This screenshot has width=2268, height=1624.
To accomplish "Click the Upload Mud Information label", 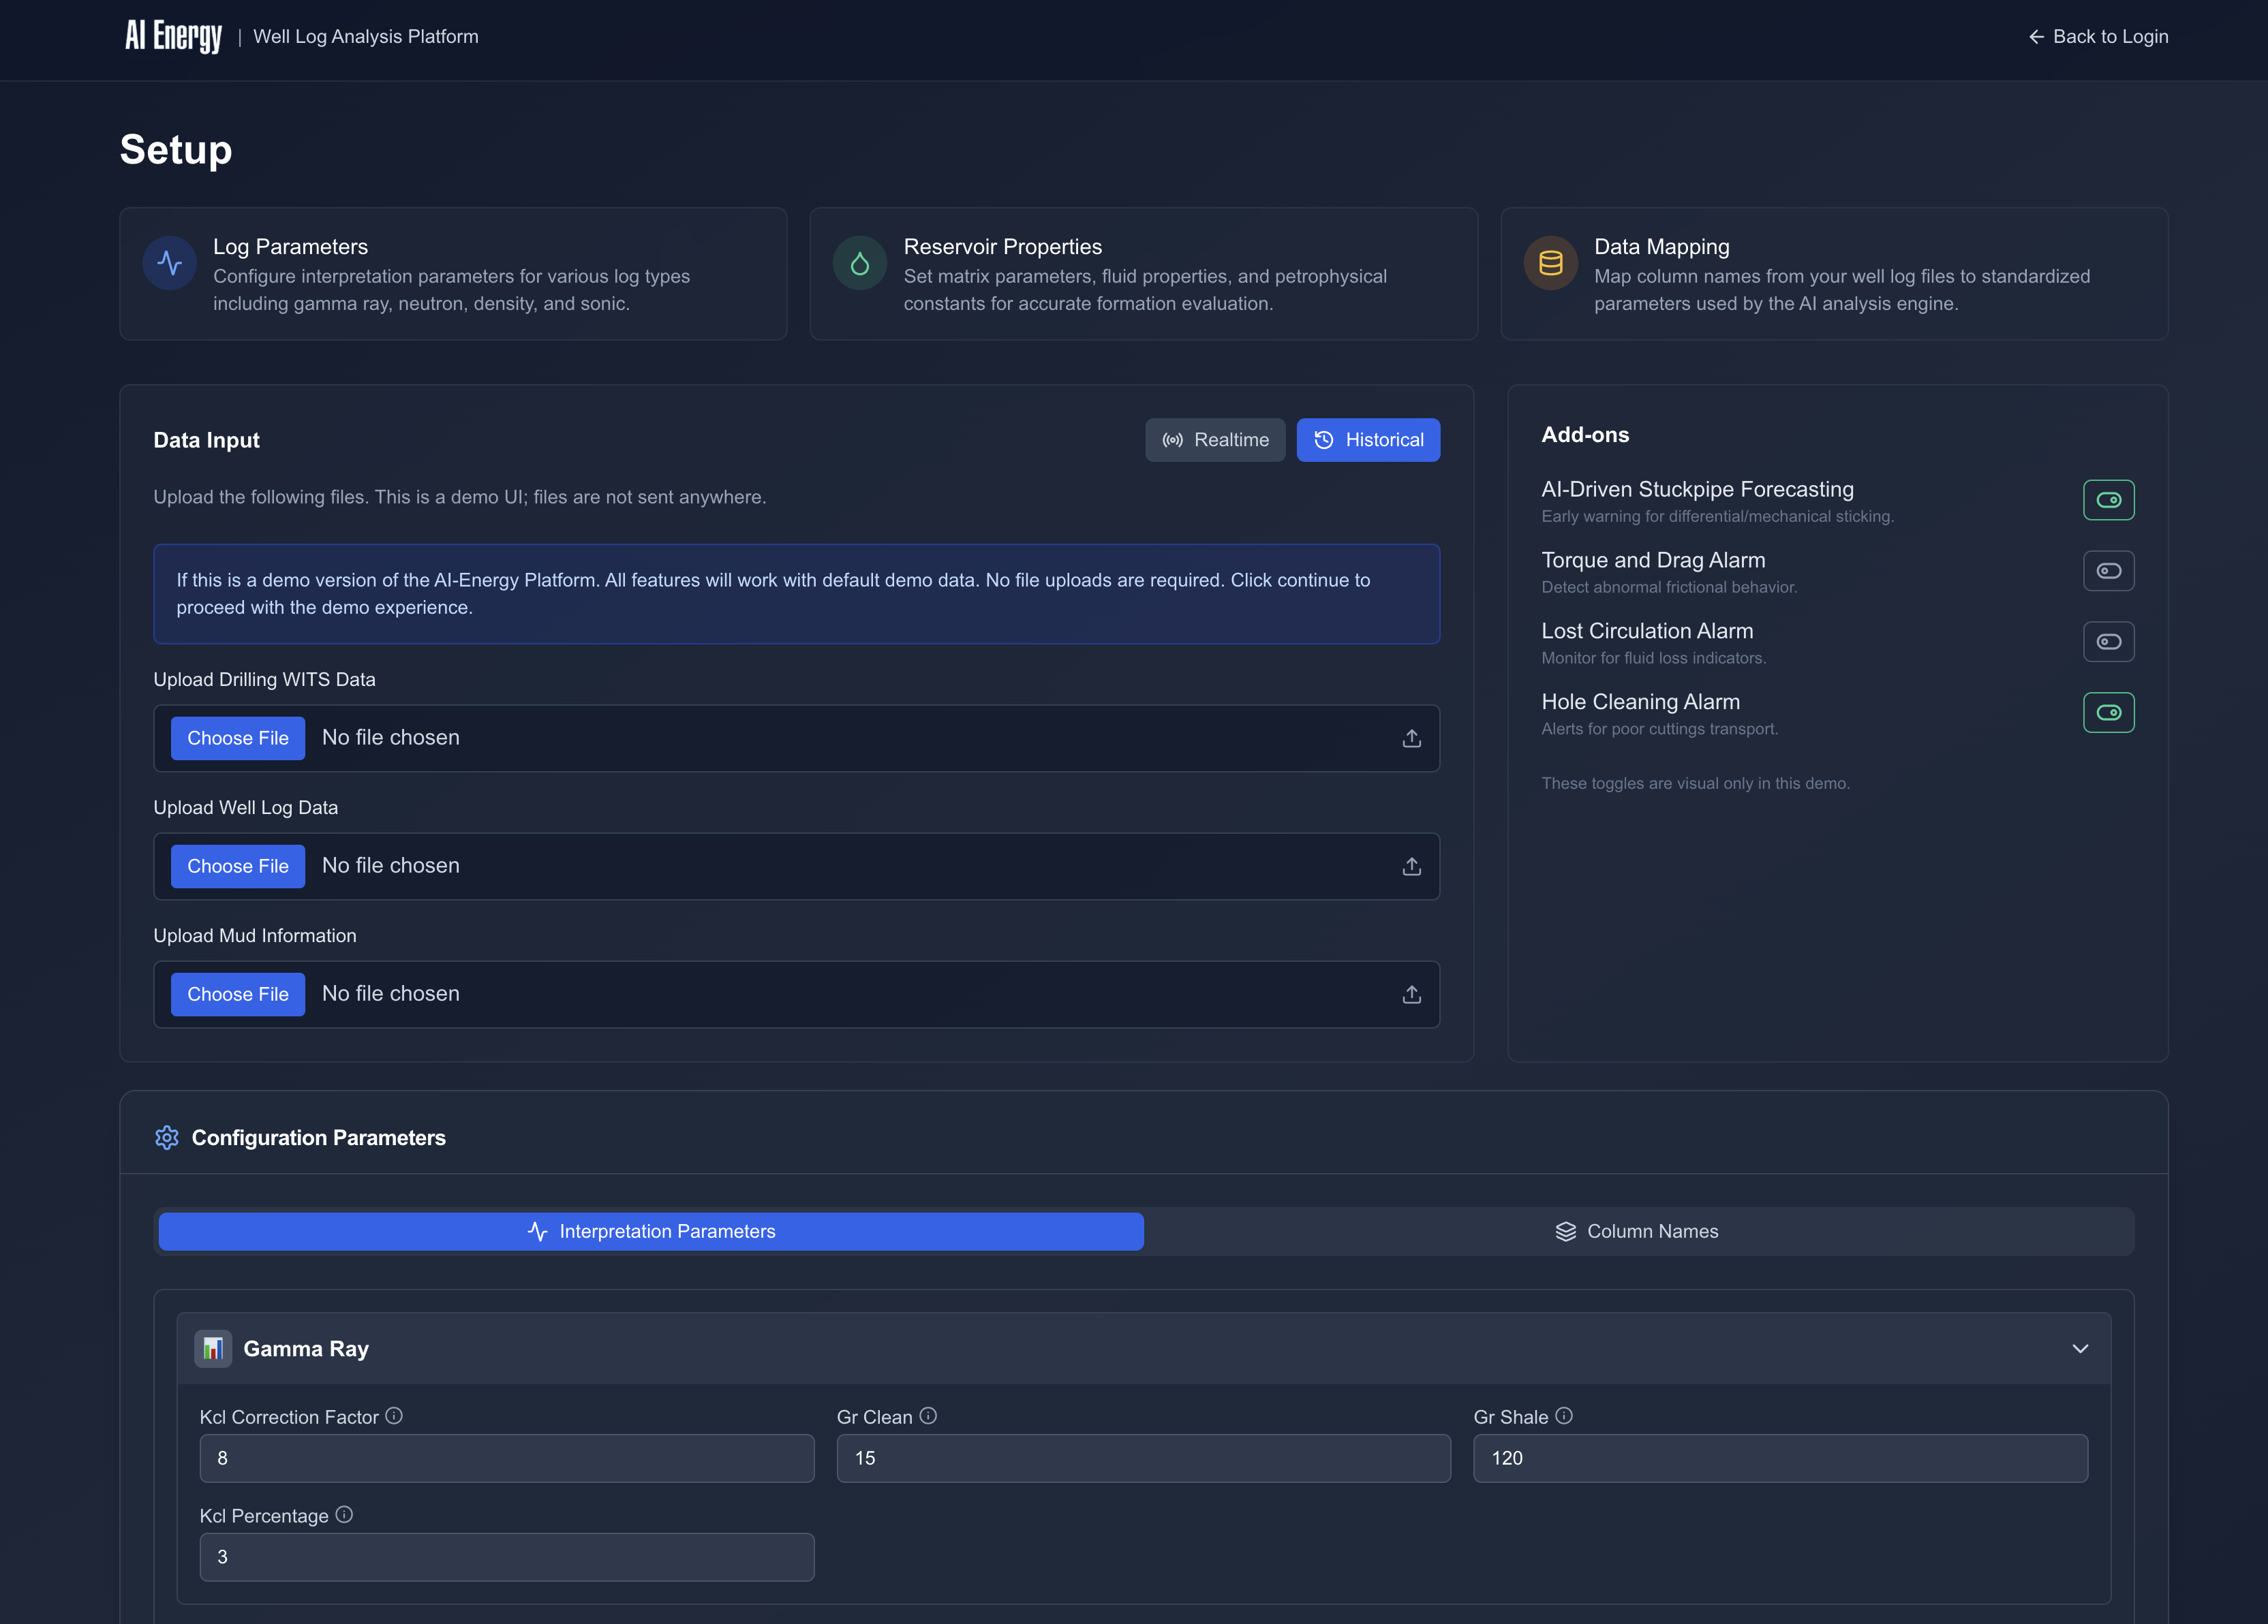I will (254, 935).
